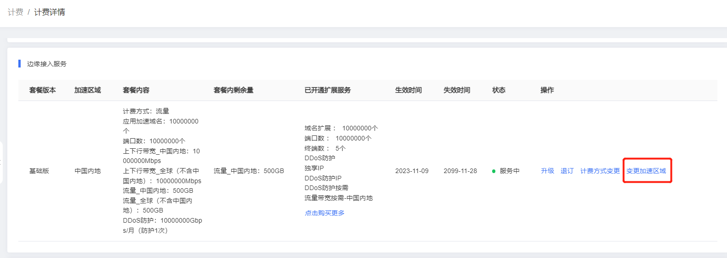Click 流量_中国内地：500GB remaining amount cell
Image resolution: width=727 pixels, height=258 pixels.
[x=249, y=171]
